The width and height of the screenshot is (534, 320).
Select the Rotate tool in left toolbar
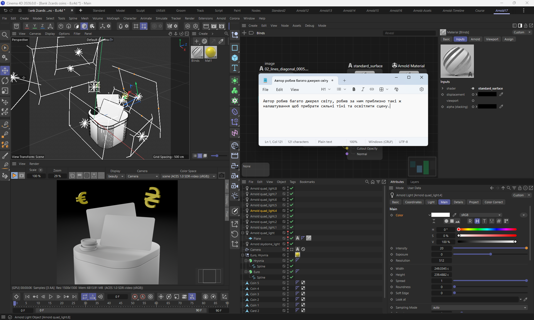[x=5, y=81]
